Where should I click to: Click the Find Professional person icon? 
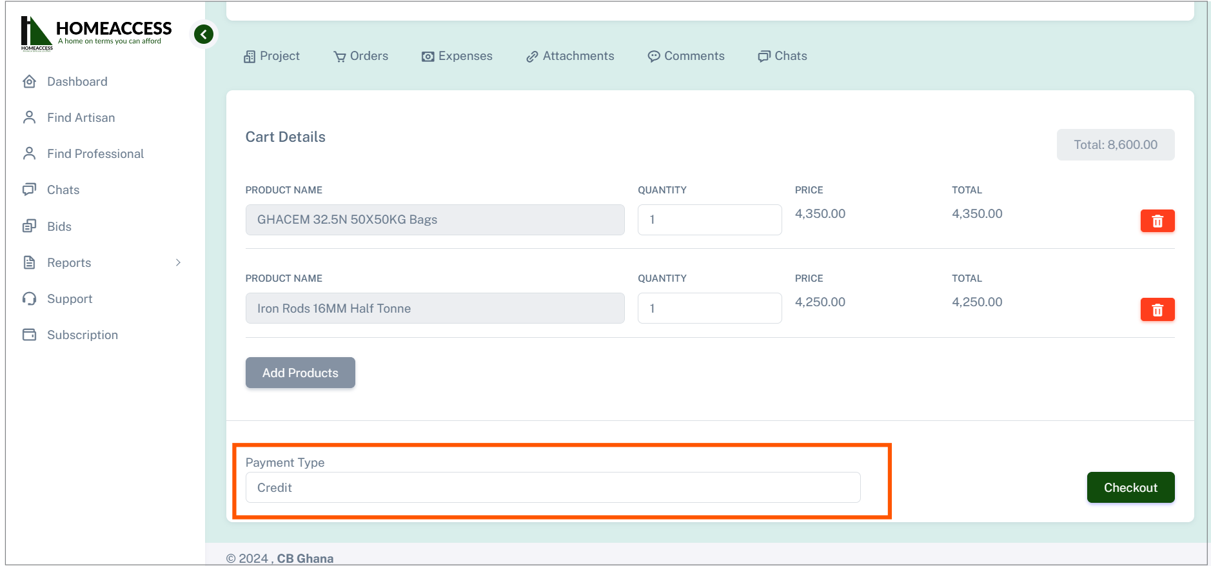(29, 153)
